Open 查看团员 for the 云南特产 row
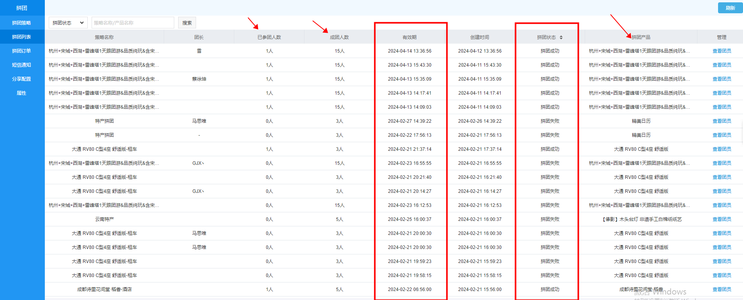The height and width of the screenshot is (300, 743). (722, 219)
